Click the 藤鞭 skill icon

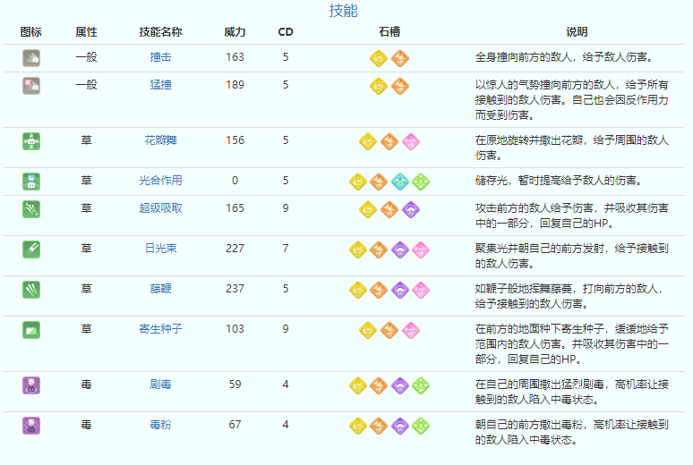31,290
